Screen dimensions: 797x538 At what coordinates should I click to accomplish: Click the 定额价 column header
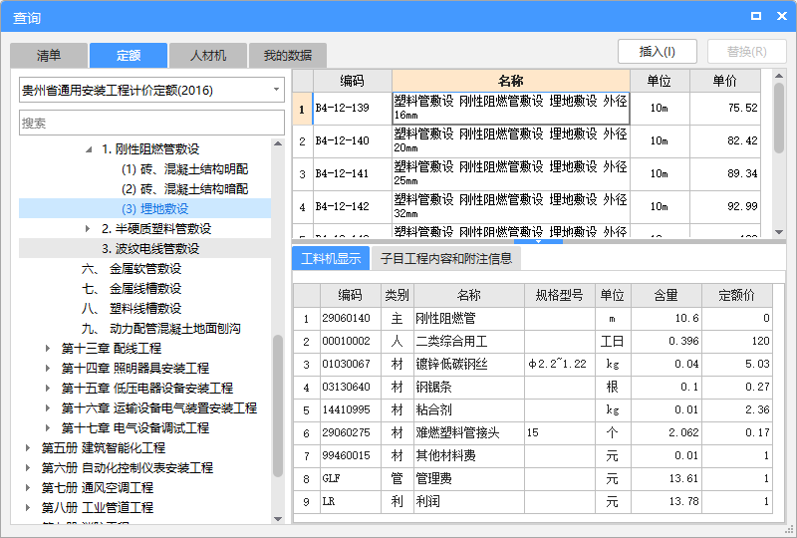click(x=737, y=296)
